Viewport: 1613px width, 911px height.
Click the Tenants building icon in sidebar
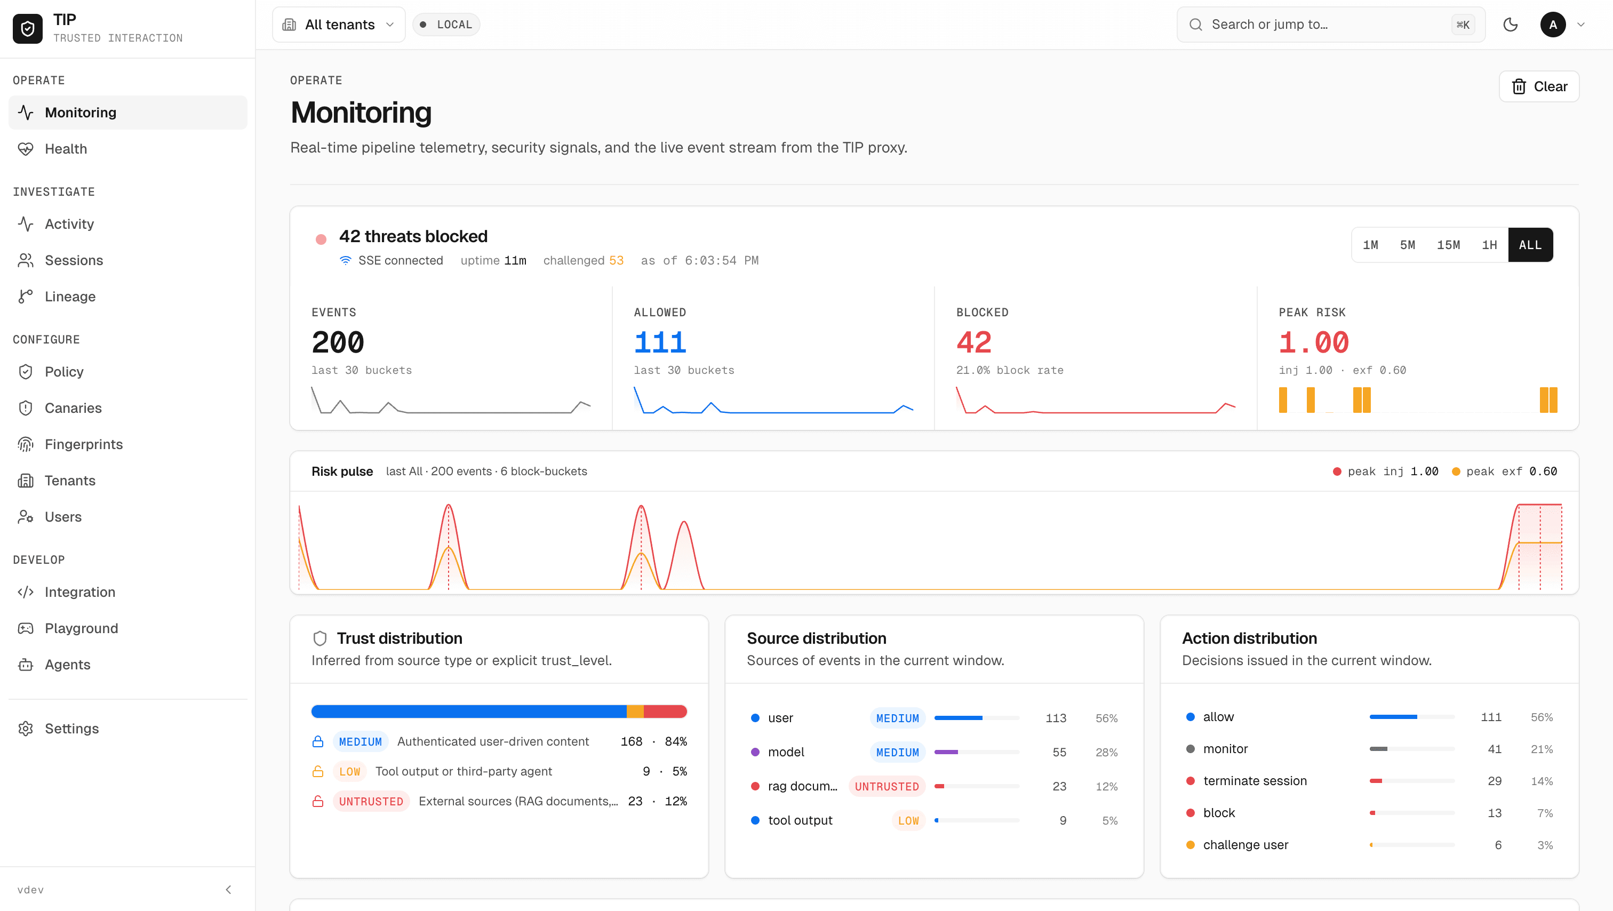[26, 481]
